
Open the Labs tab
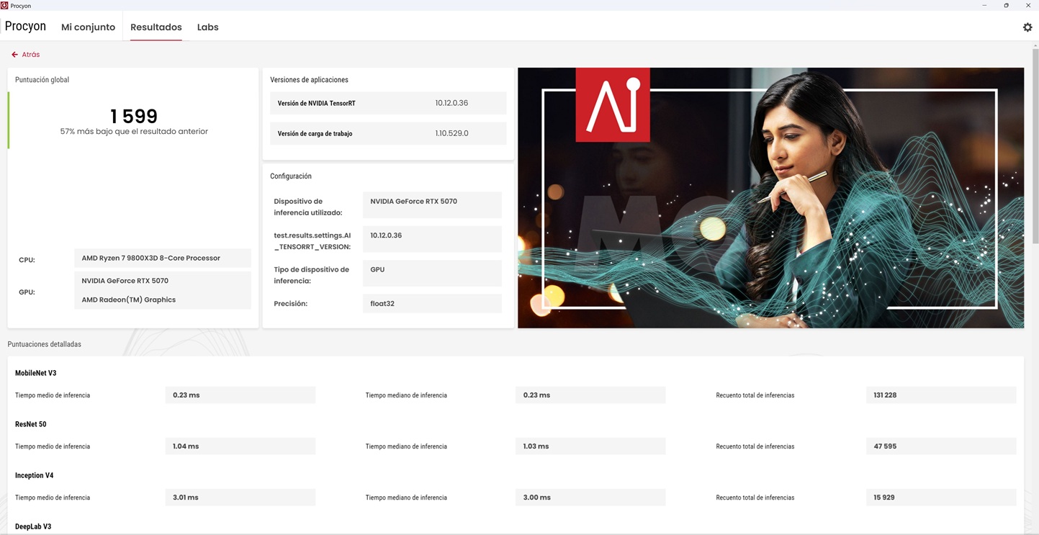(x=208, y=27)
